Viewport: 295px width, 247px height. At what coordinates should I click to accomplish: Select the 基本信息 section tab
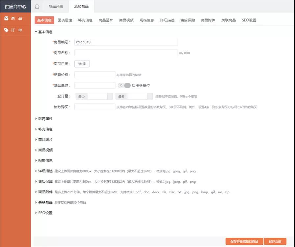(44, 20)
